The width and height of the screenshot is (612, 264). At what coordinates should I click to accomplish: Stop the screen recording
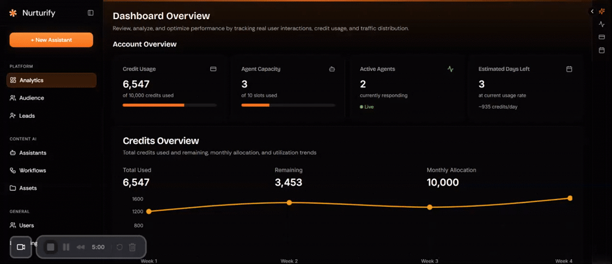[50, 247]
